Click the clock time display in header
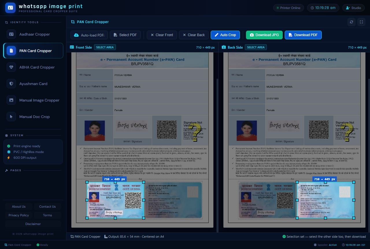 coord(323,8)
